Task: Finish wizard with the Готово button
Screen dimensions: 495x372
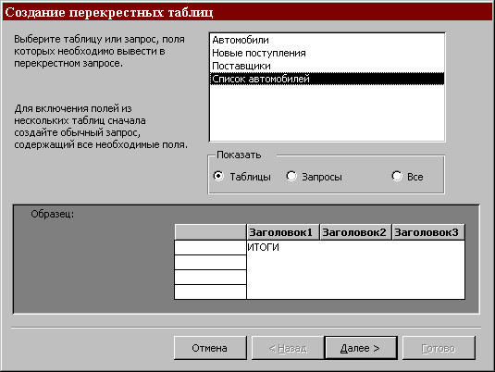Action: (x=439, y=348)
